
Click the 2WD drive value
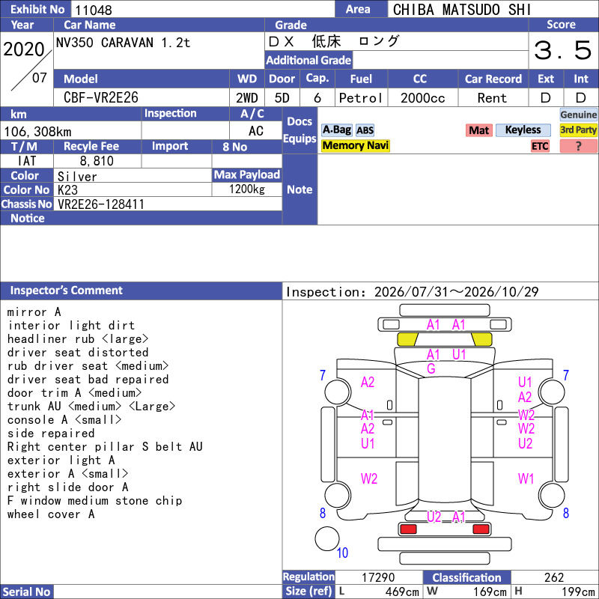(247, 98)
